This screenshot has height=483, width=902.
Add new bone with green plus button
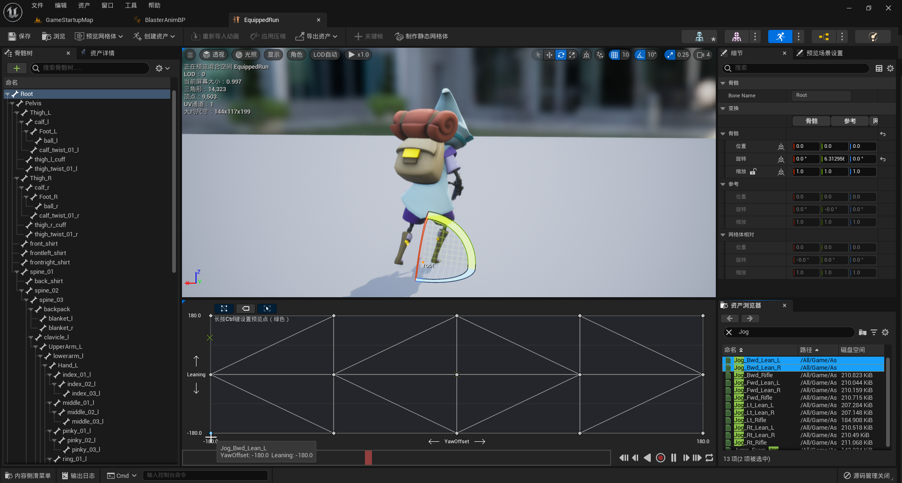(17, 68)
